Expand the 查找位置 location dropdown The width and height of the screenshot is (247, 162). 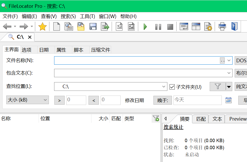pyautogui.click(x=164, y=87)
